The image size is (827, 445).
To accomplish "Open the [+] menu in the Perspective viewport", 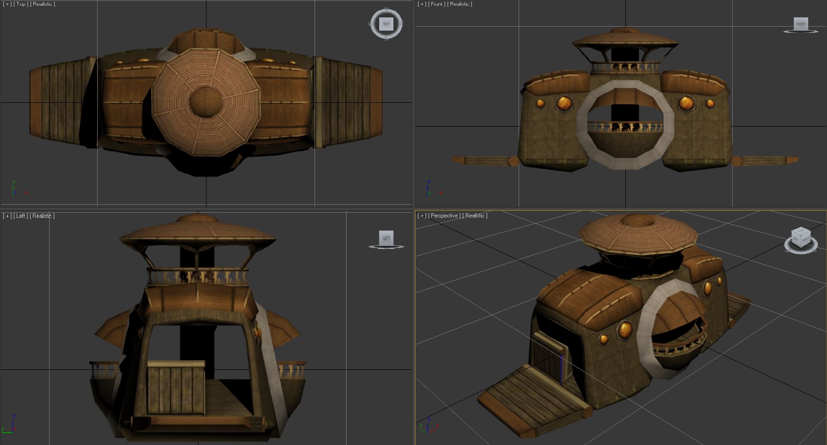I will [x=422, y=216].
